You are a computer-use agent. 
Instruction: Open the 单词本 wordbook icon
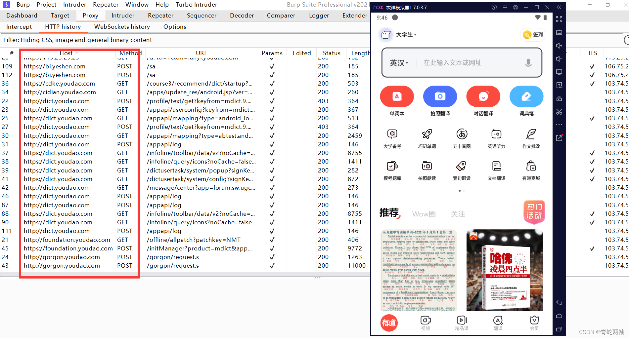point(397,96)
